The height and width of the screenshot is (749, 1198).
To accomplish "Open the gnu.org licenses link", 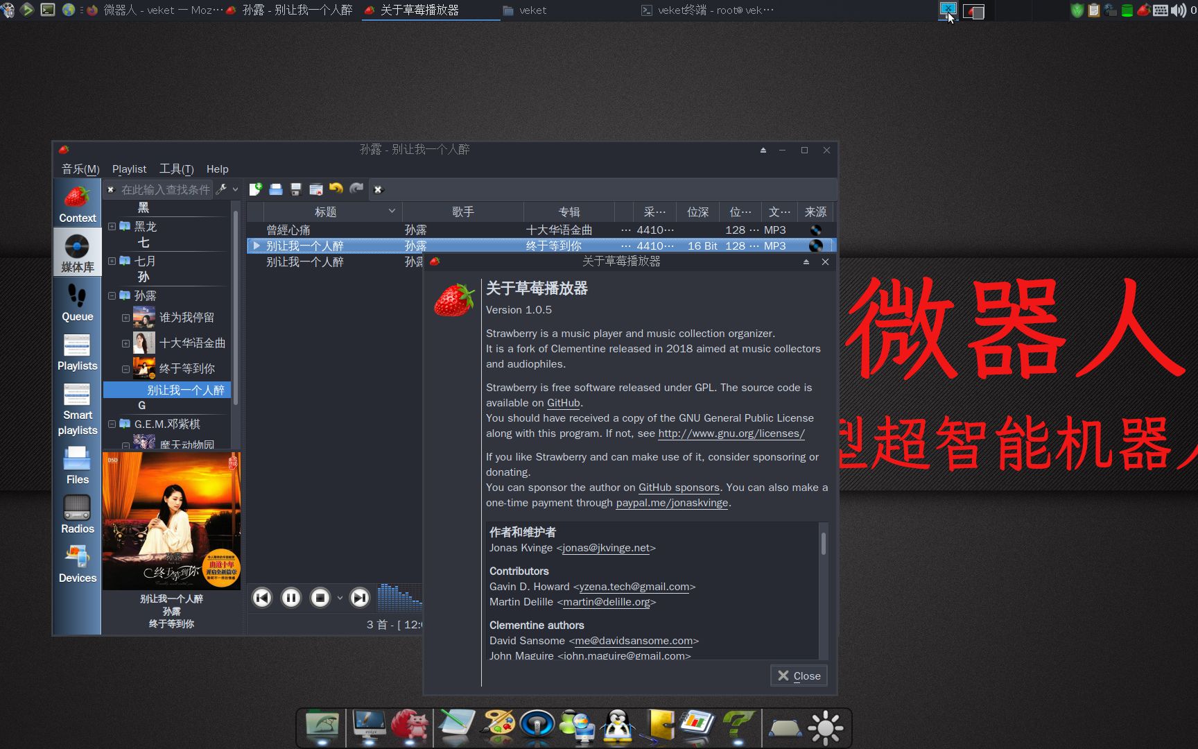I will pyautogui.click(x=731, y=433).
